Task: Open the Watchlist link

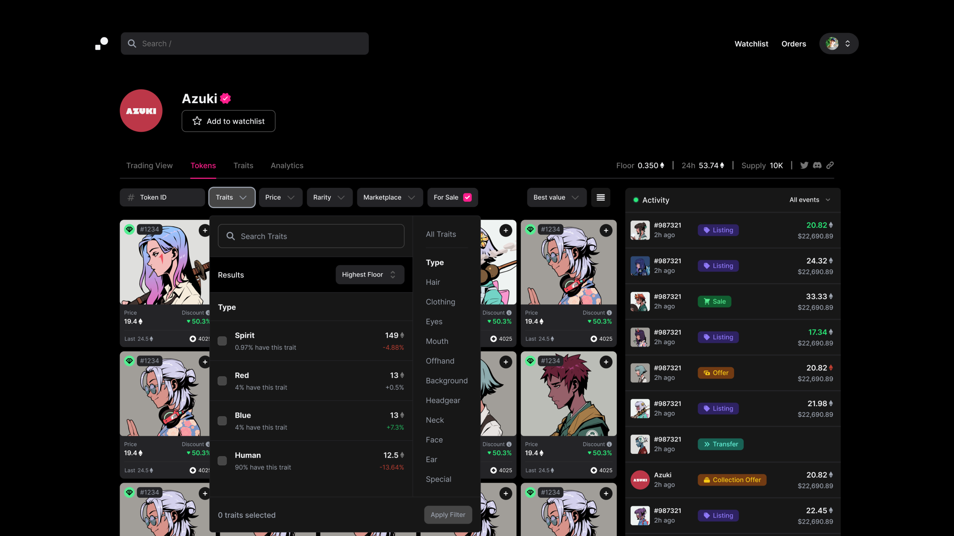Action: click(751, 44)
